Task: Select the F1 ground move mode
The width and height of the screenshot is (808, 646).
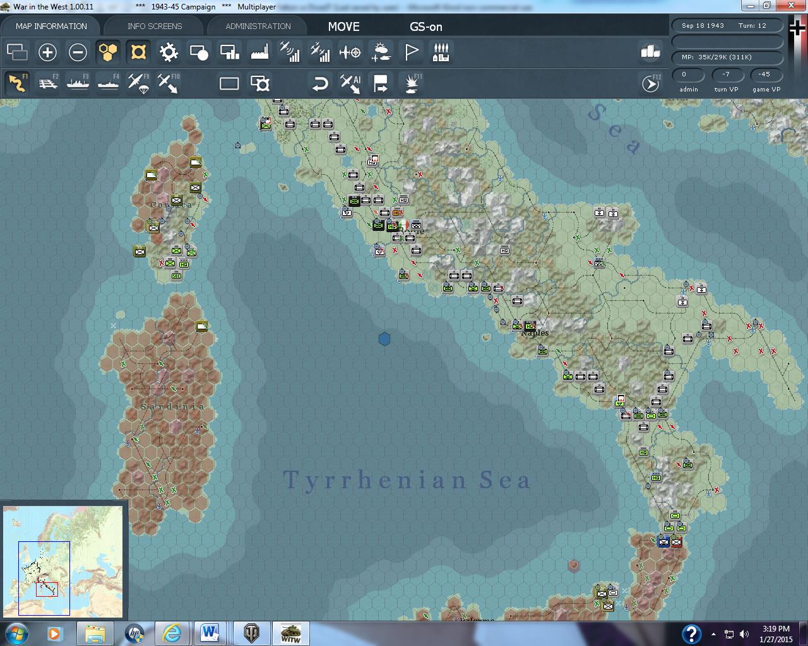Action: 17,83
